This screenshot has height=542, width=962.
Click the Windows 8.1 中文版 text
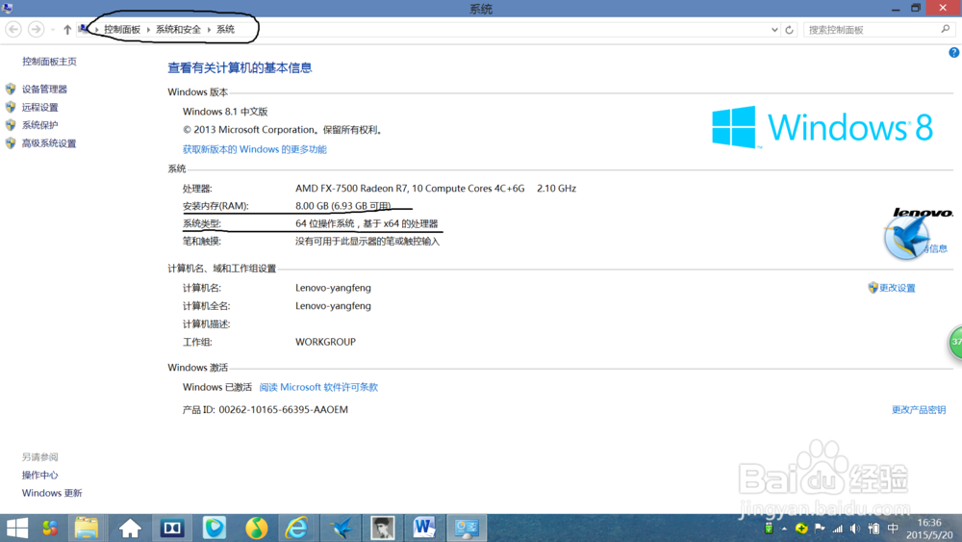coord(225,112)
